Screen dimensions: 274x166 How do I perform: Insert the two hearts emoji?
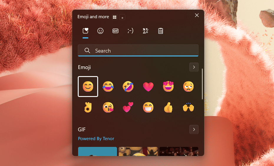tap(128, 107)
